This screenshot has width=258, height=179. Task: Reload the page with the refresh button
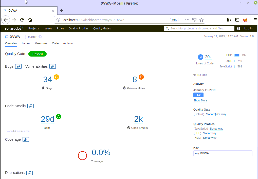(x=22, y=20)
